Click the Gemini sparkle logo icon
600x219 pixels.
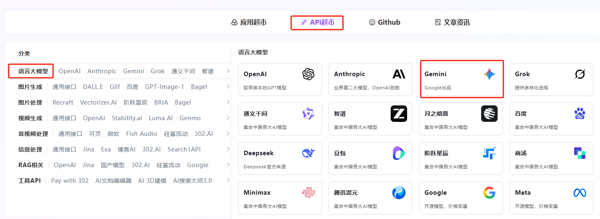489,74
